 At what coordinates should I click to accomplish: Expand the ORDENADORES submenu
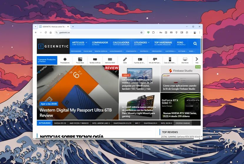pyautogui.click(x=157, y=51)
